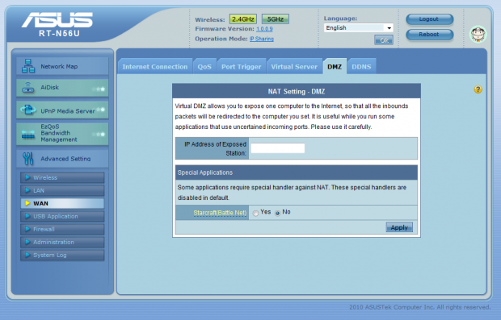Click the Advanced Setting wrench icon
Screen dimensions: 501x320
[x=28, y=159]
